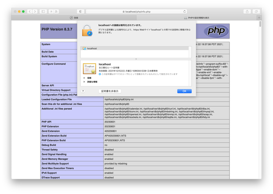
Task: Expand the 詳細な情報 disclosure triangle
Action: click(x=84, y=82)
